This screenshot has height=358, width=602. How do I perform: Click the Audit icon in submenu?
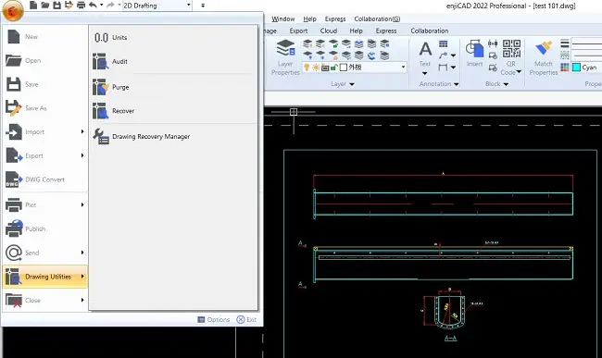point(101,61)
